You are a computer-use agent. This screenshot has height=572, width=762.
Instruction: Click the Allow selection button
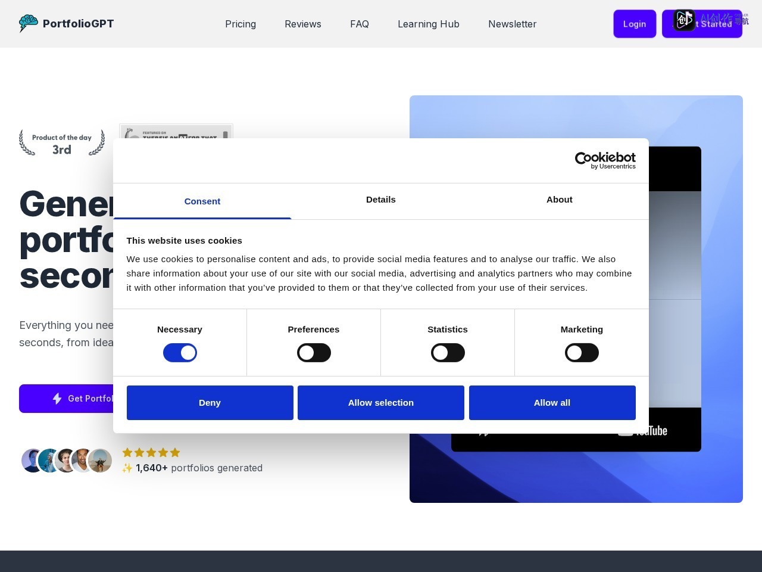coord(381,403)
